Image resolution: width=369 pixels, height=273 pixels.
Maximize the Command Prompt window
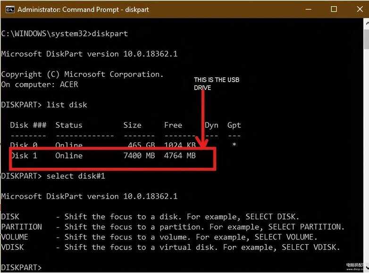pos(334,9)
